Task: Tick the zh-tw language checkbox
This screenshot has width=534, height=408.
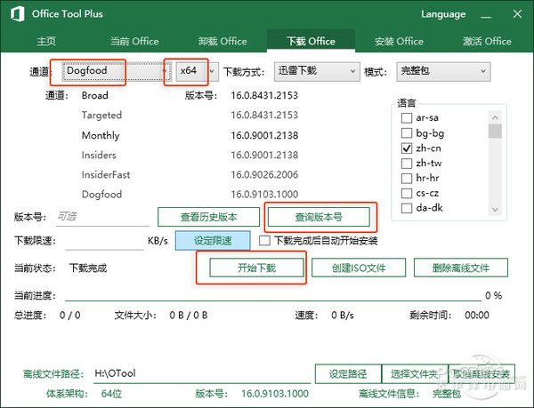Action: pyautogui.click(x=407, y=163)
